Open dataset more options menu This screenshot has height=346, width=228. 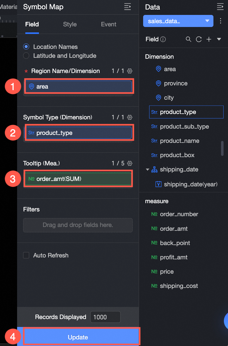[x=221, y=21]
